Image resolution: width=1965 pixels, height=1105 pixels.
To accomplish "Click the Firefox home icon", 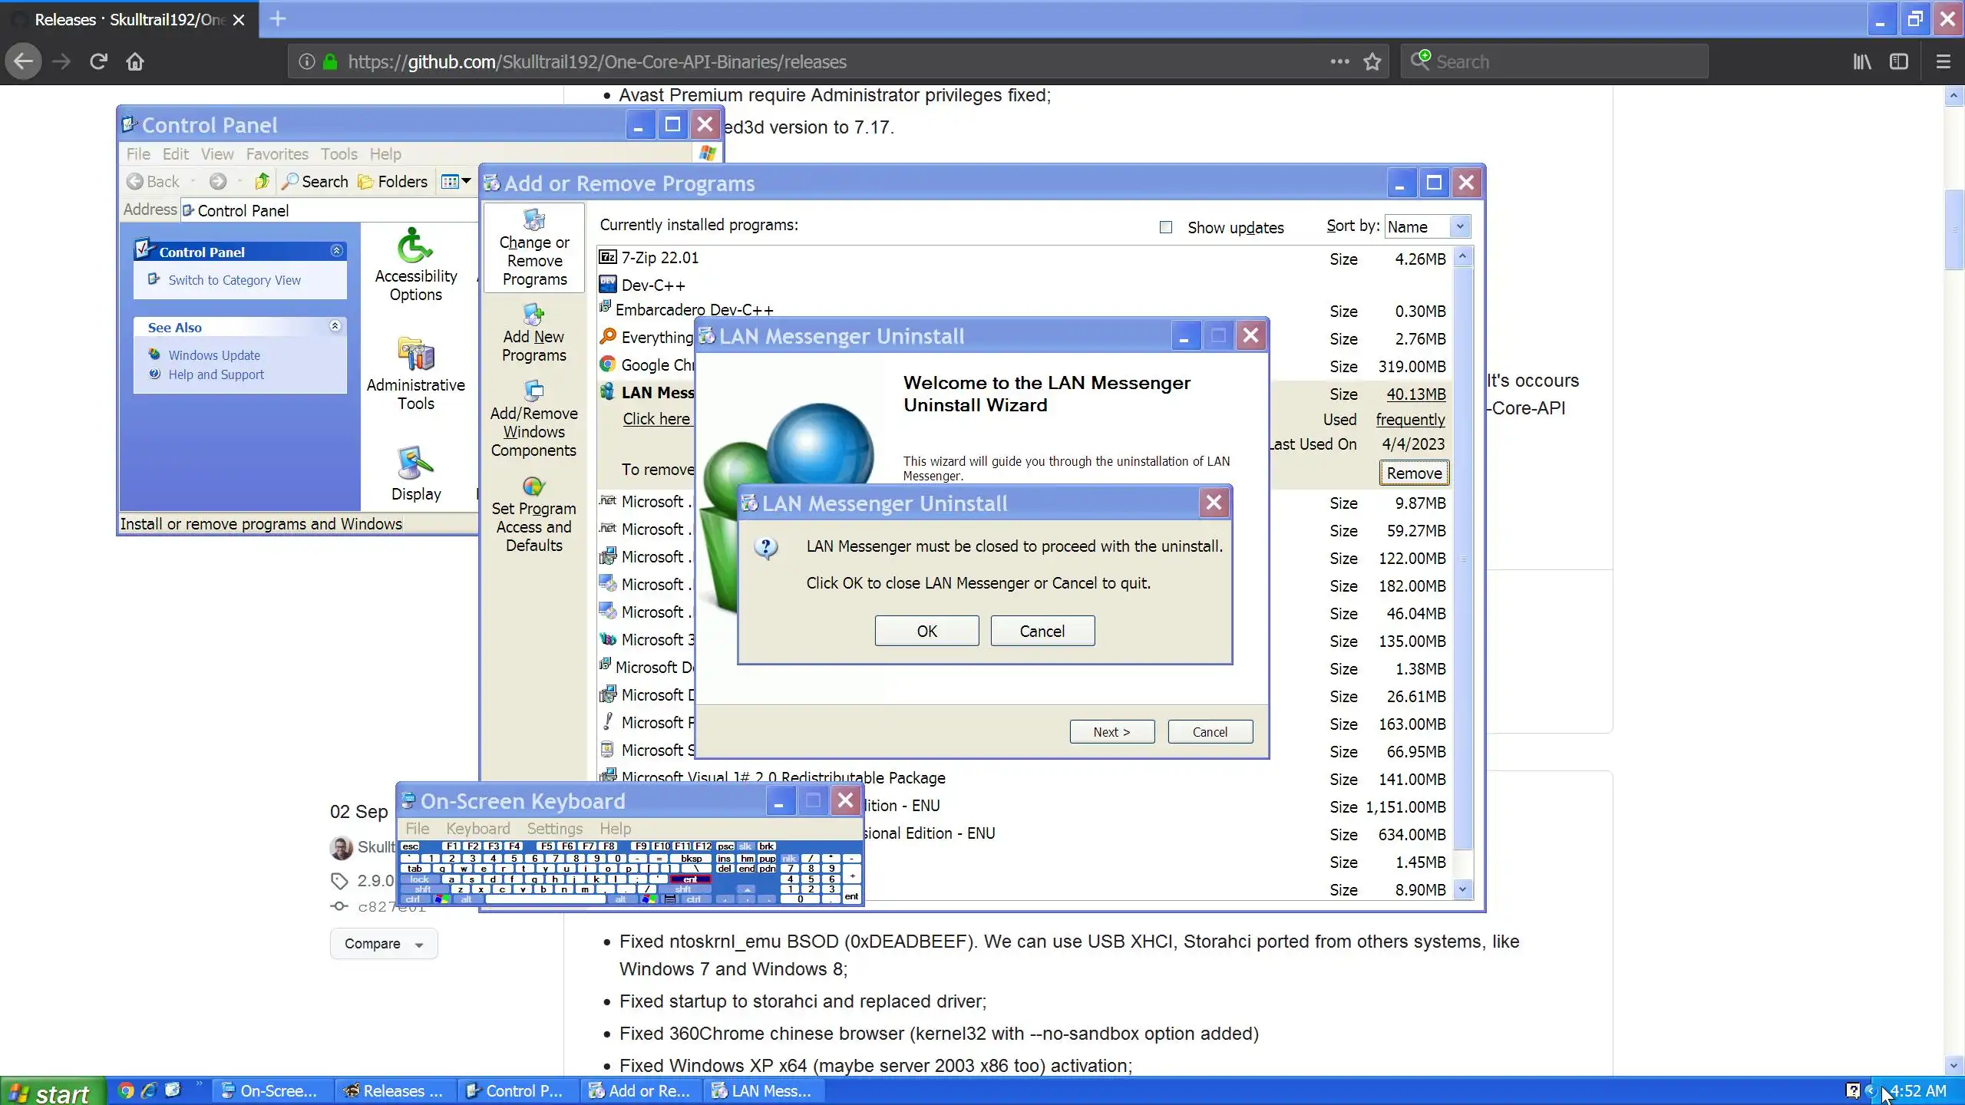I will pyautogui.click(x=135, y=61).
